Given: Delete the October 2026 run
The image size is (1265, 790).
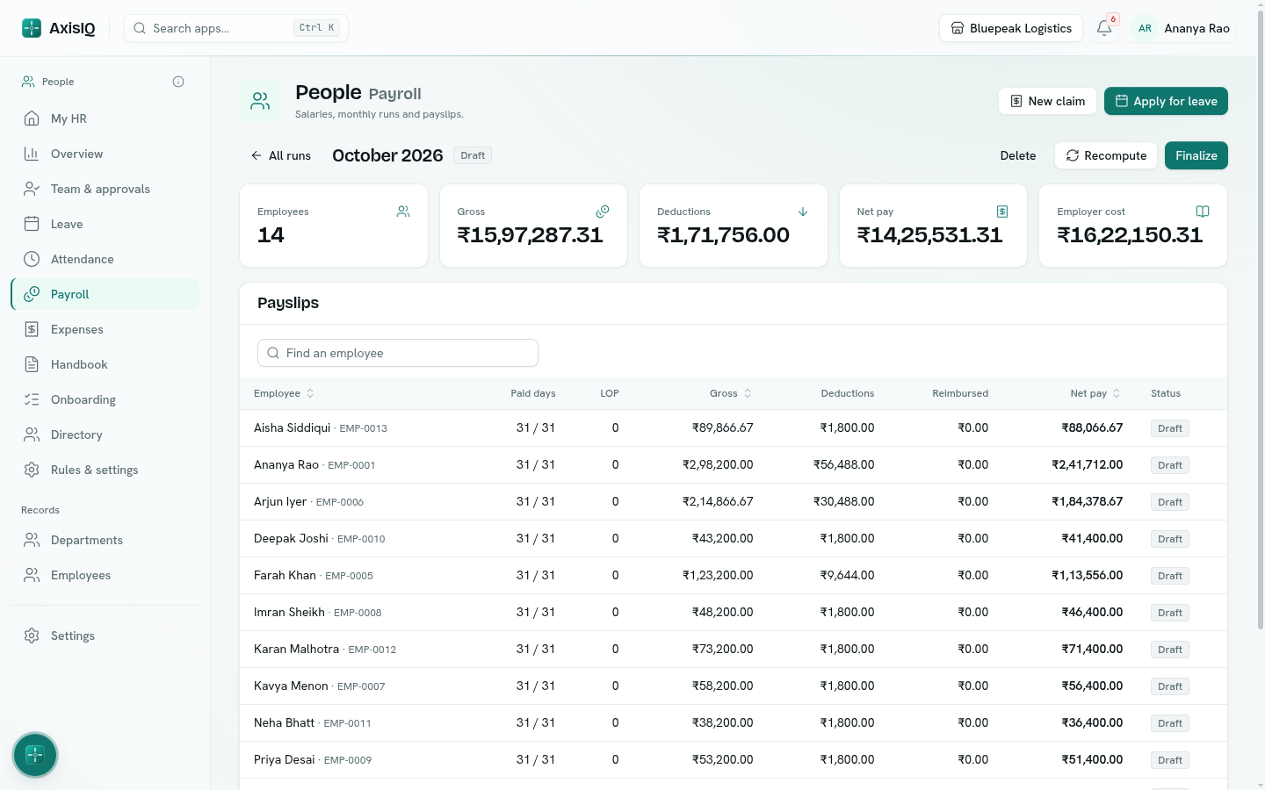Looking at the screenshot, I should pos(1018,155).
